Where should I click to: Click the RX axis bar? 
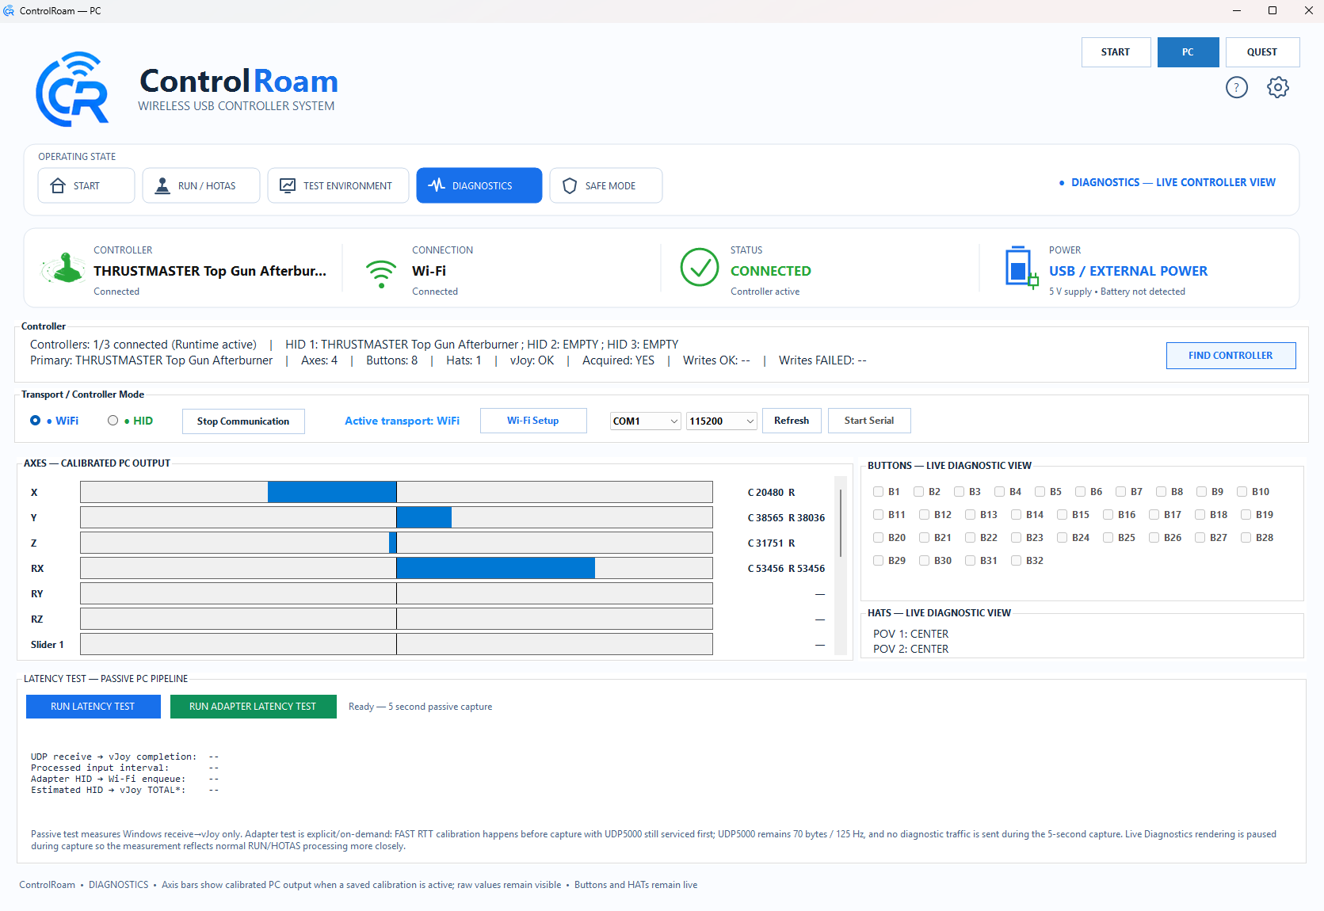pyautogui.click(x=396, y=568)
